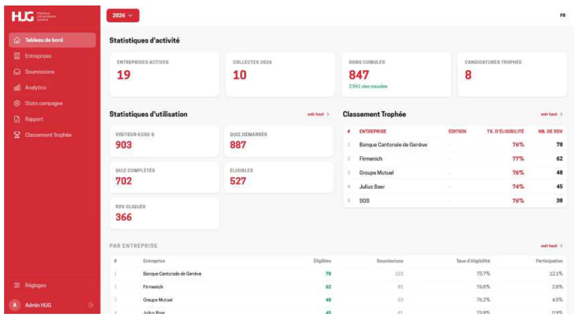Go to Classement Trophée in the sidebar
579x318 pixels.
(52, 135)
